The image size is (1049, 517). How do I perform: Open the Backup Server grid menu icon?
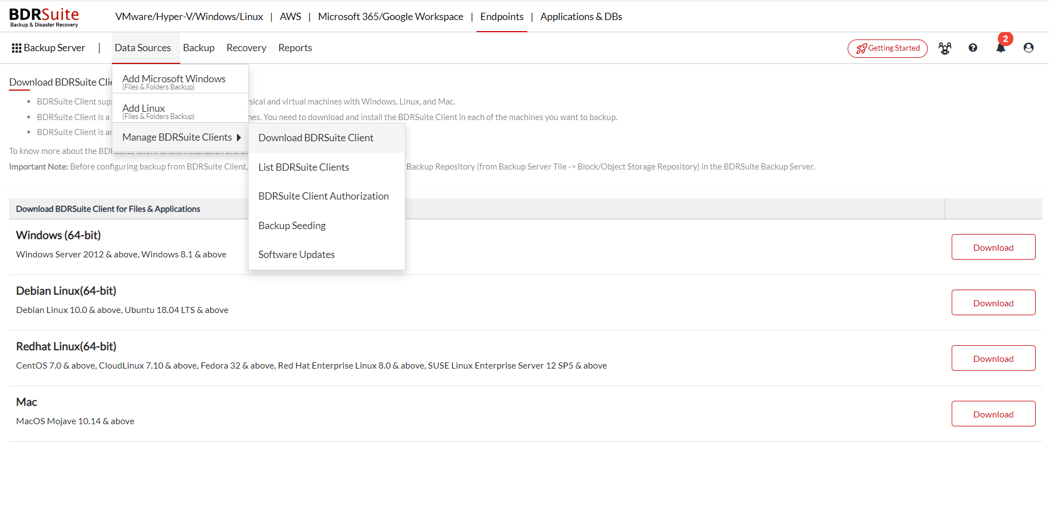(x=17, y=48)
